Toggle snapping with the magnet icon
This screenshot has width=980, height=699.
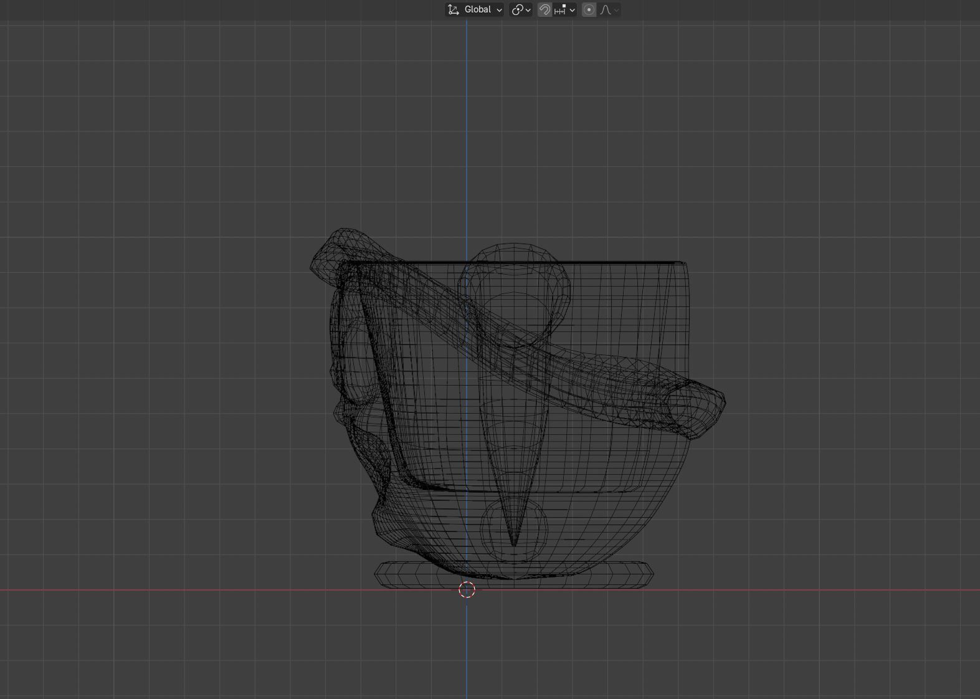point(545,9)
